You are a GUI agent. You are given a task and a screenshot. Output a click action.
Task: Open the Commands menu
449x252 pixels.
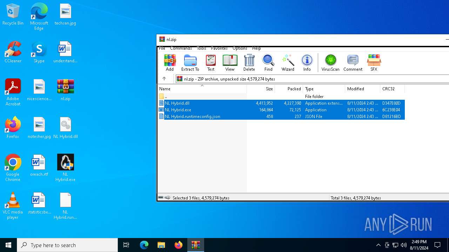(x=181, y=48)
